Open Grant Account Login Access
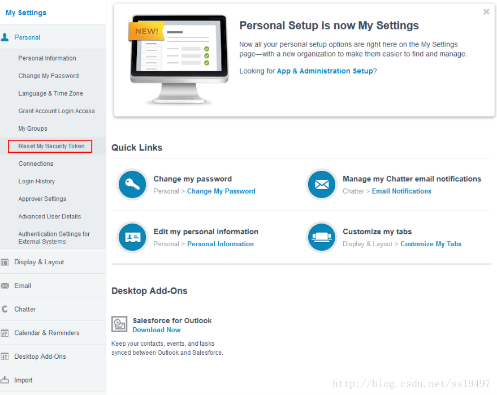 pos(57,111)
